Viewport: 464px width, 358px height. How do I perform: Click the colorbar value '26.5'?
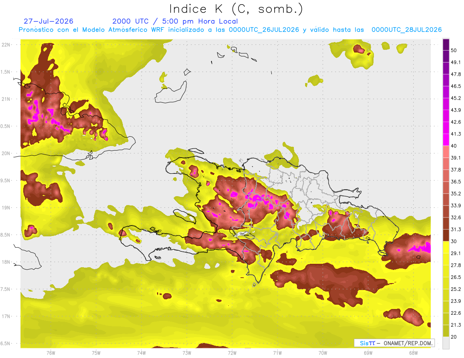click(x=455, y=277)
